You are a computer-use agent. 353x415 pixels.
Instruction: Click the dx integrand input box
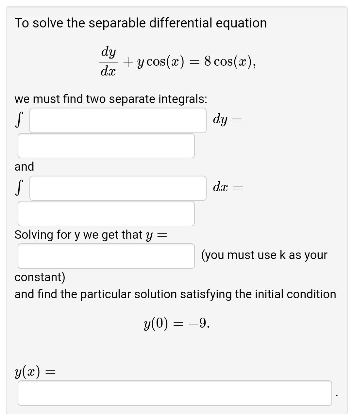coord(117,187)
